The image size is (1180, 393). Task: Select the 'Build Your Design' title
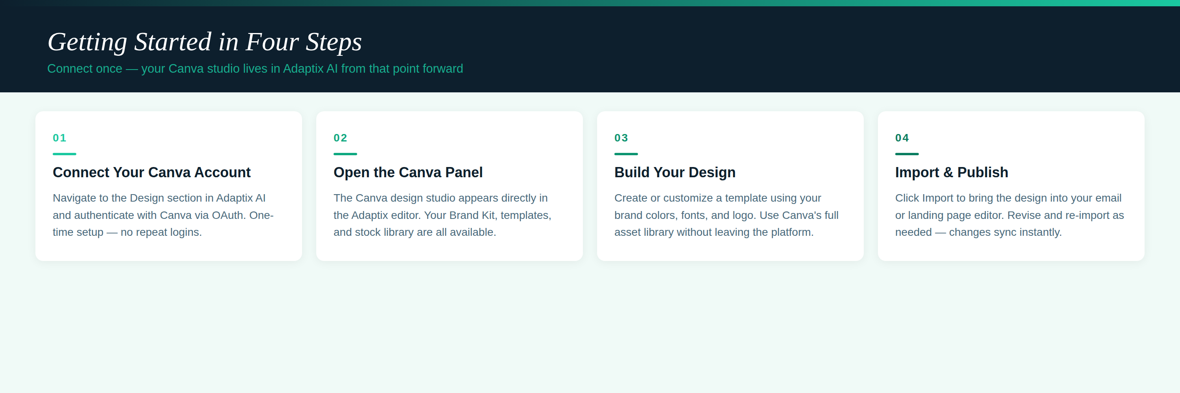click(x=675, y=173)
